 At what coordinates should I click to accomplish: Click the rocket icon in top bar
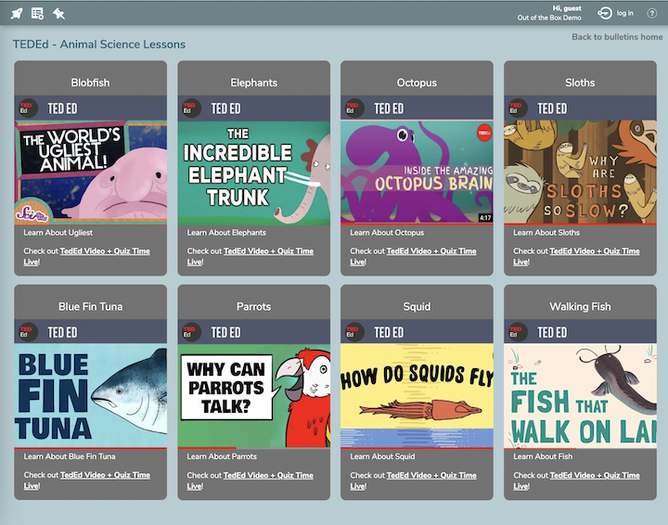(17, 13)
